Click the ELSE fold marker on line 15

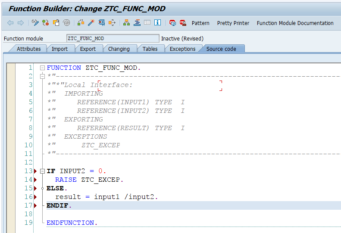point(42,189)
